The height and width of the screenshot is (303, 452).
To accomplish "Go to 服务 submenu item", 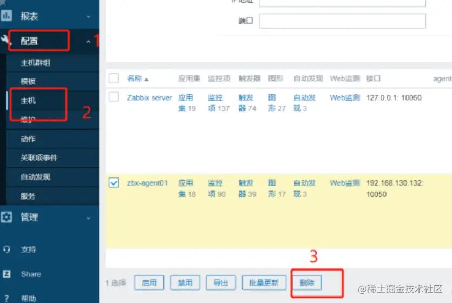I will [28, 196].
